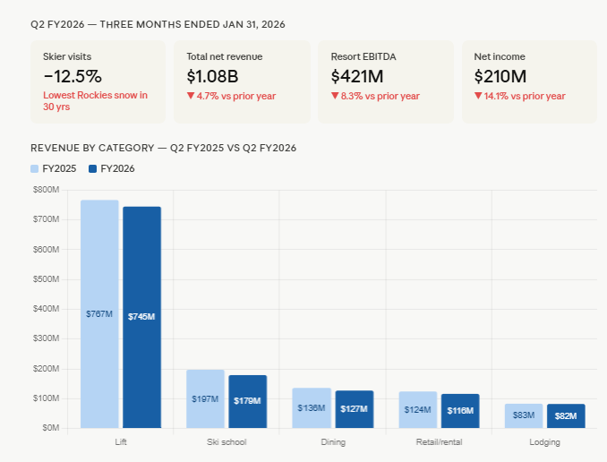Click the Lodging FY2025 bar $83M
The image size is (607, 462).
524,416
